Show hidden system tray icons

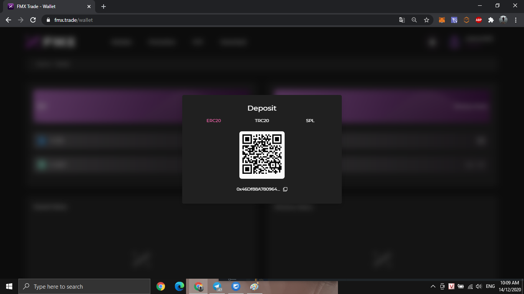[x=433, y=286]
